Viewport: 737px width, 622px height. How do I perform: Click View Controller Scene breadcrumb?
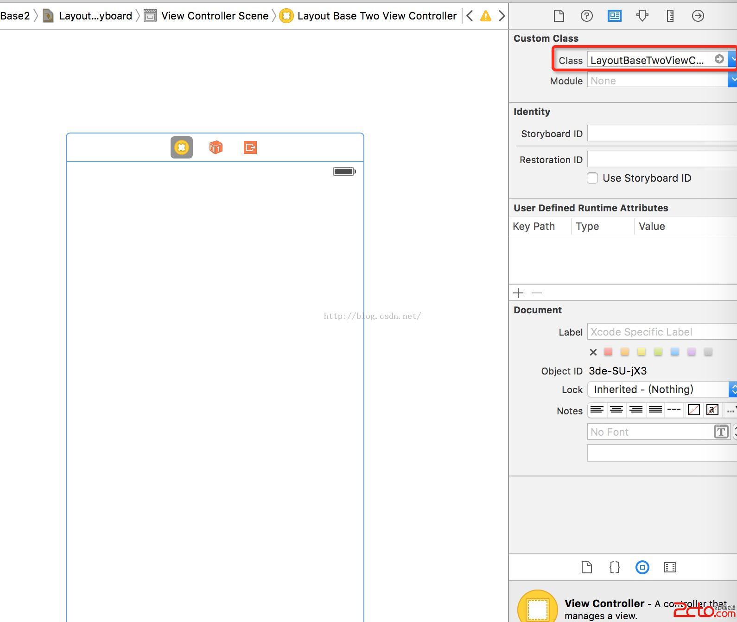click(x=215, y=16)
